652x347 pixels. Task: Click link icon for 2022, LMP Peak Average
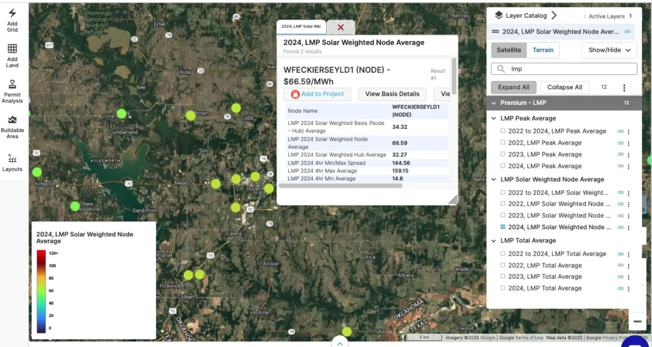click(x=620, y=143)
